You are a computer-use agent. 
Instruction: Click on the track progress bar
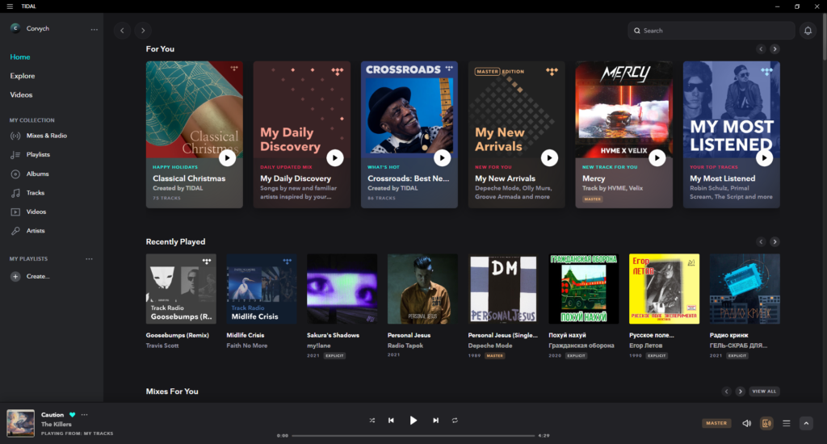[x=412, y=435]
